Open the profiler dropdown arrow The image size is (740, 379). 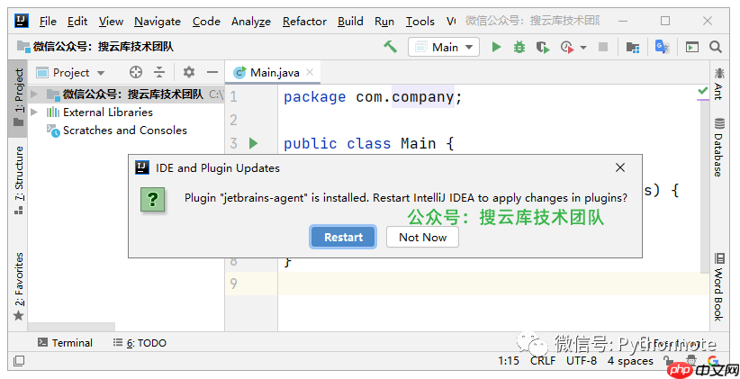pos(583,47)
